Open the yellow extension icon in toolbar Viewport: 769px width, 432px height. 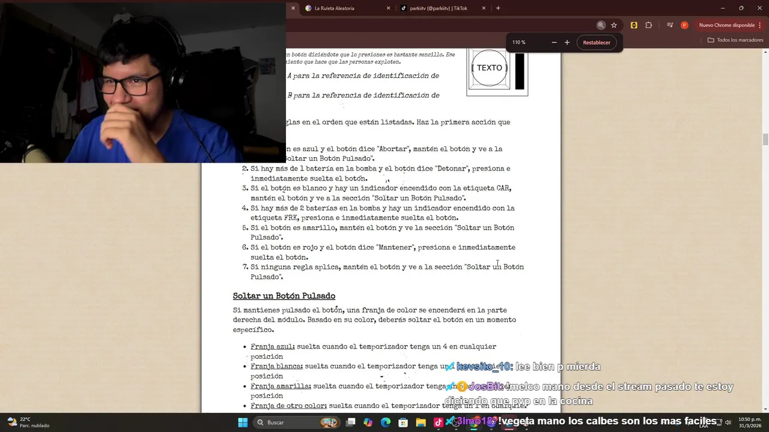click(634, 25)
